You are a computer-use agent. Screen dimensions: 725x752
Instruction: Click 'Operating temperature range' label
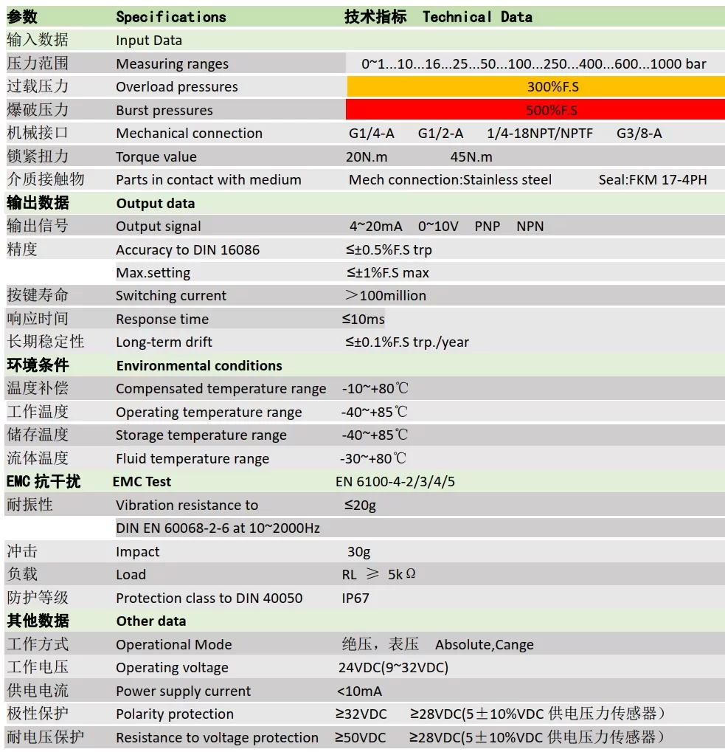coord(209,413)
